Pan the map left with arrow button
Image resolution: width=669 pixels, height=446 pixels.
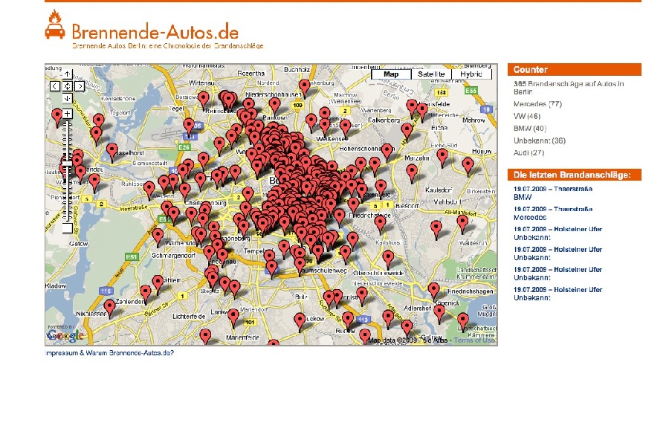click(x=54, y=86)
